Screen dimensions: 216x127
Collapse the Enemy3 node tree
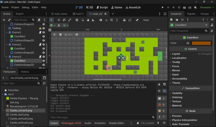tap(7, 57)
